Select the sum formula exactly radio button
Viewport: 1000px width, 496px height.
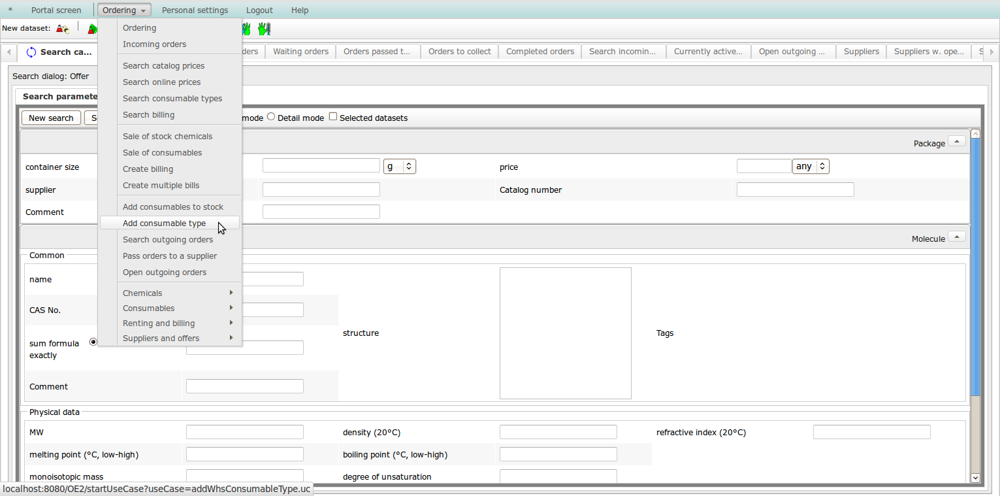(93, 341)
